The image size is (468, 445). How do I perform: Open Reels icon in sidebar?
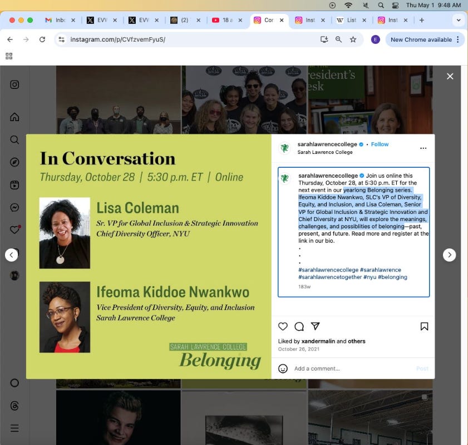(x=14, y=185)
